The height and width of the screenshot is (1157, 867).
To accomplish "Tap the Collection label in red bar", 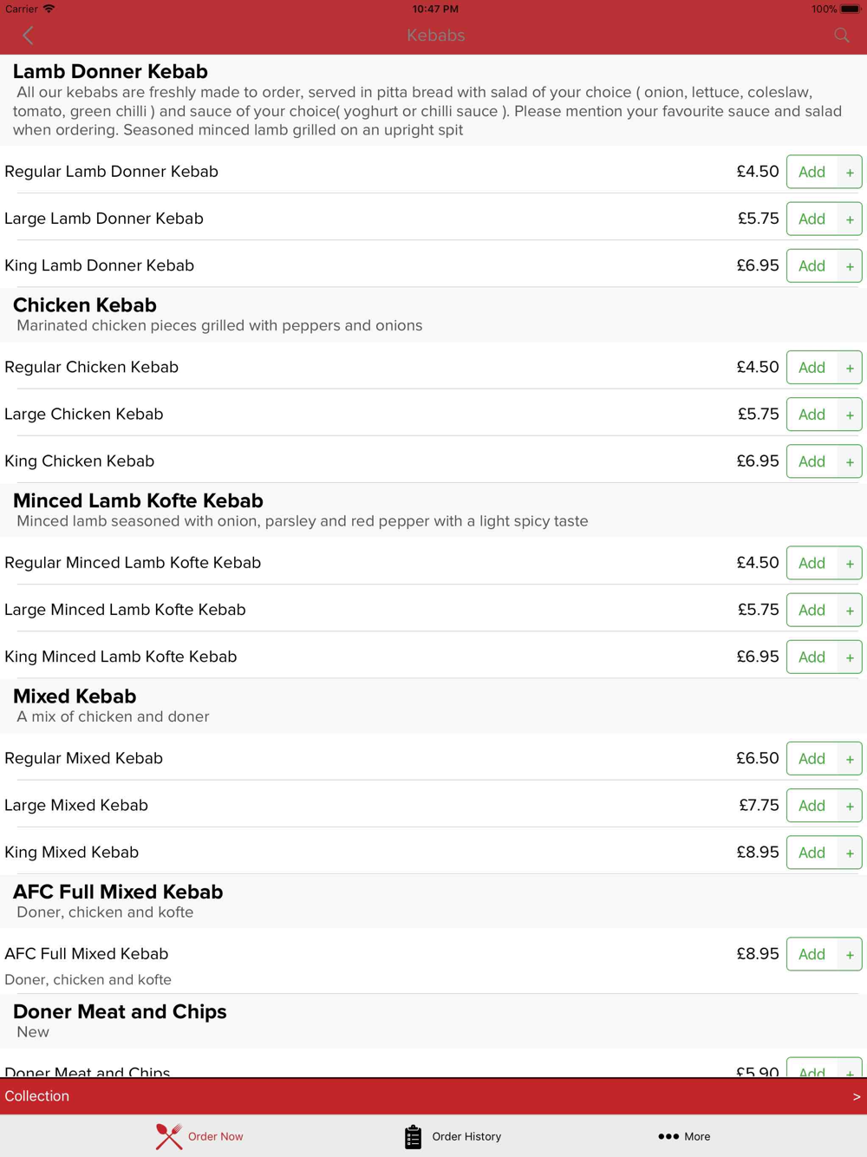I will [37, 1096].
